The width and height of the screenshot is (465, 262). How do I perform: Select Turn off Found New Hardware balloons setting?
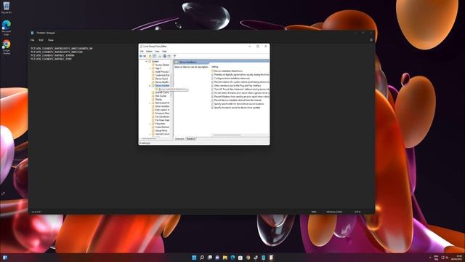click(240, 89)
